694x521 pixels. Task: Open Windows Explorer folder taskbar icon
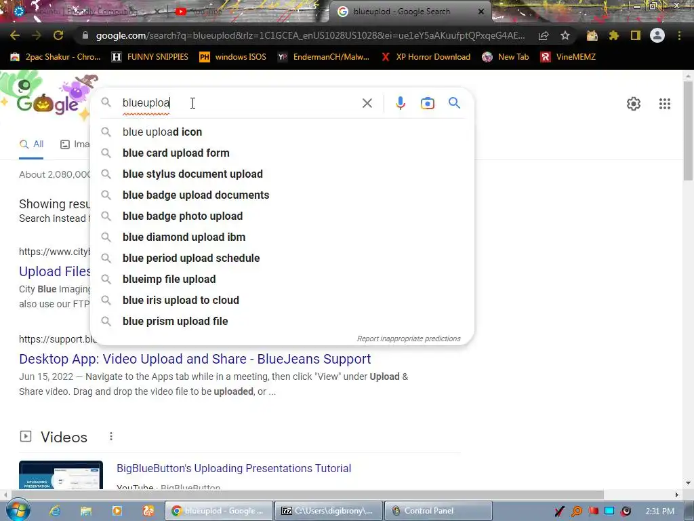pos(86,511)
